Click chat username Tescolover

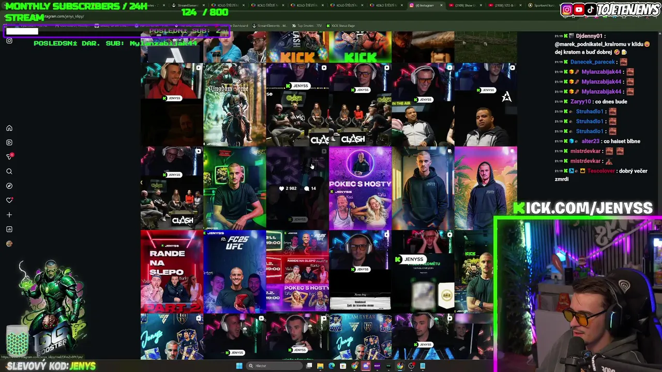(x=601, y=171)
